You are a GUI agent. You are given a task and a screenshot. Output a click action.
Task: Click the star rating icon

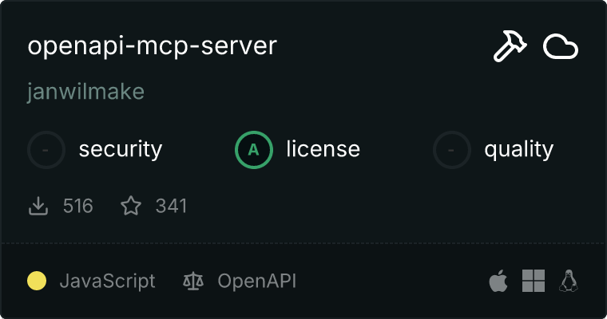pos(130,207)
